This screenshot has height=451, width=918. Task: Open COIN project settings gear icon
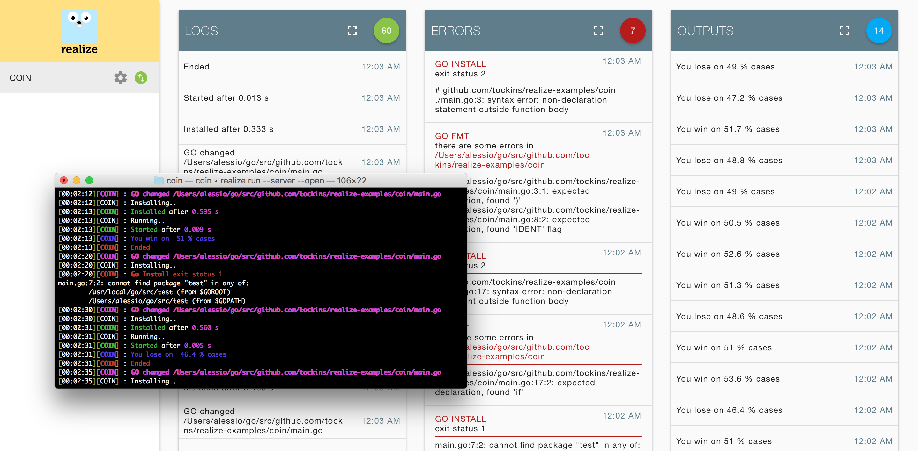(x=121, y=78)
